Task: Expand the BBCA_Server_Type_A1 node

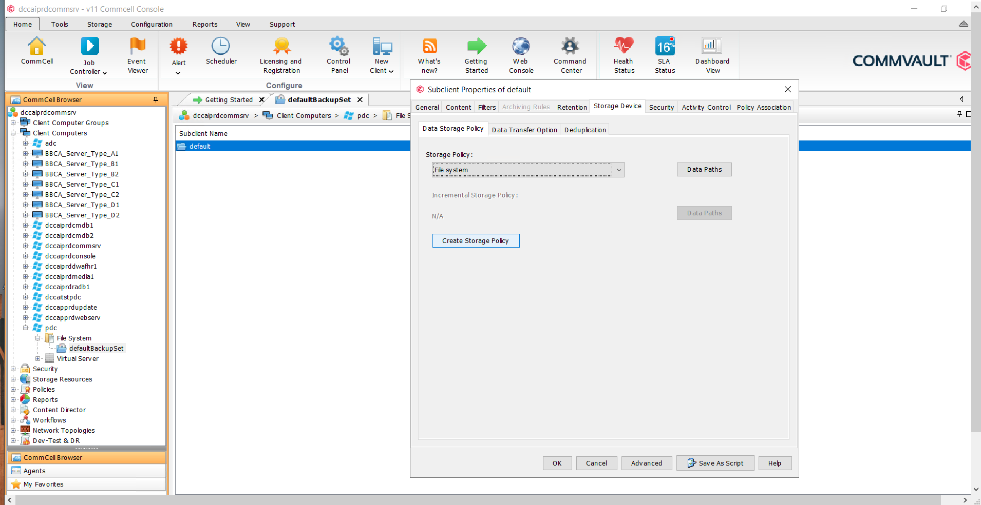Action: coord(26,153)
